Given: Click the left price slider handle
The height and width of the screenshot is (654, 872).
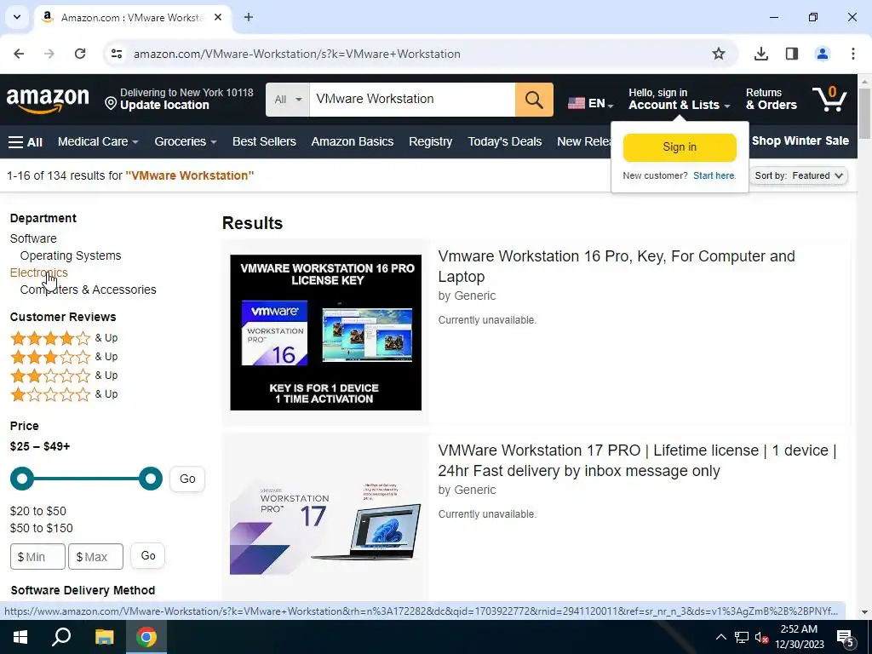Looking at the screenshot, I should click(22, 479).
